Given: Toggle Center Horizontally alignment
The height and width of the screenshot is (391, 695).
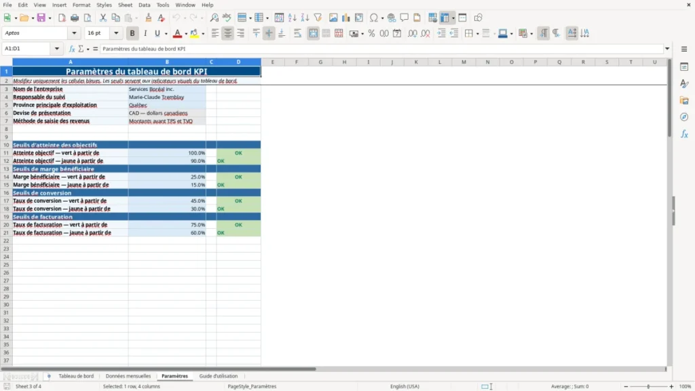Looking at the screenshot, I should coord(228,33).
